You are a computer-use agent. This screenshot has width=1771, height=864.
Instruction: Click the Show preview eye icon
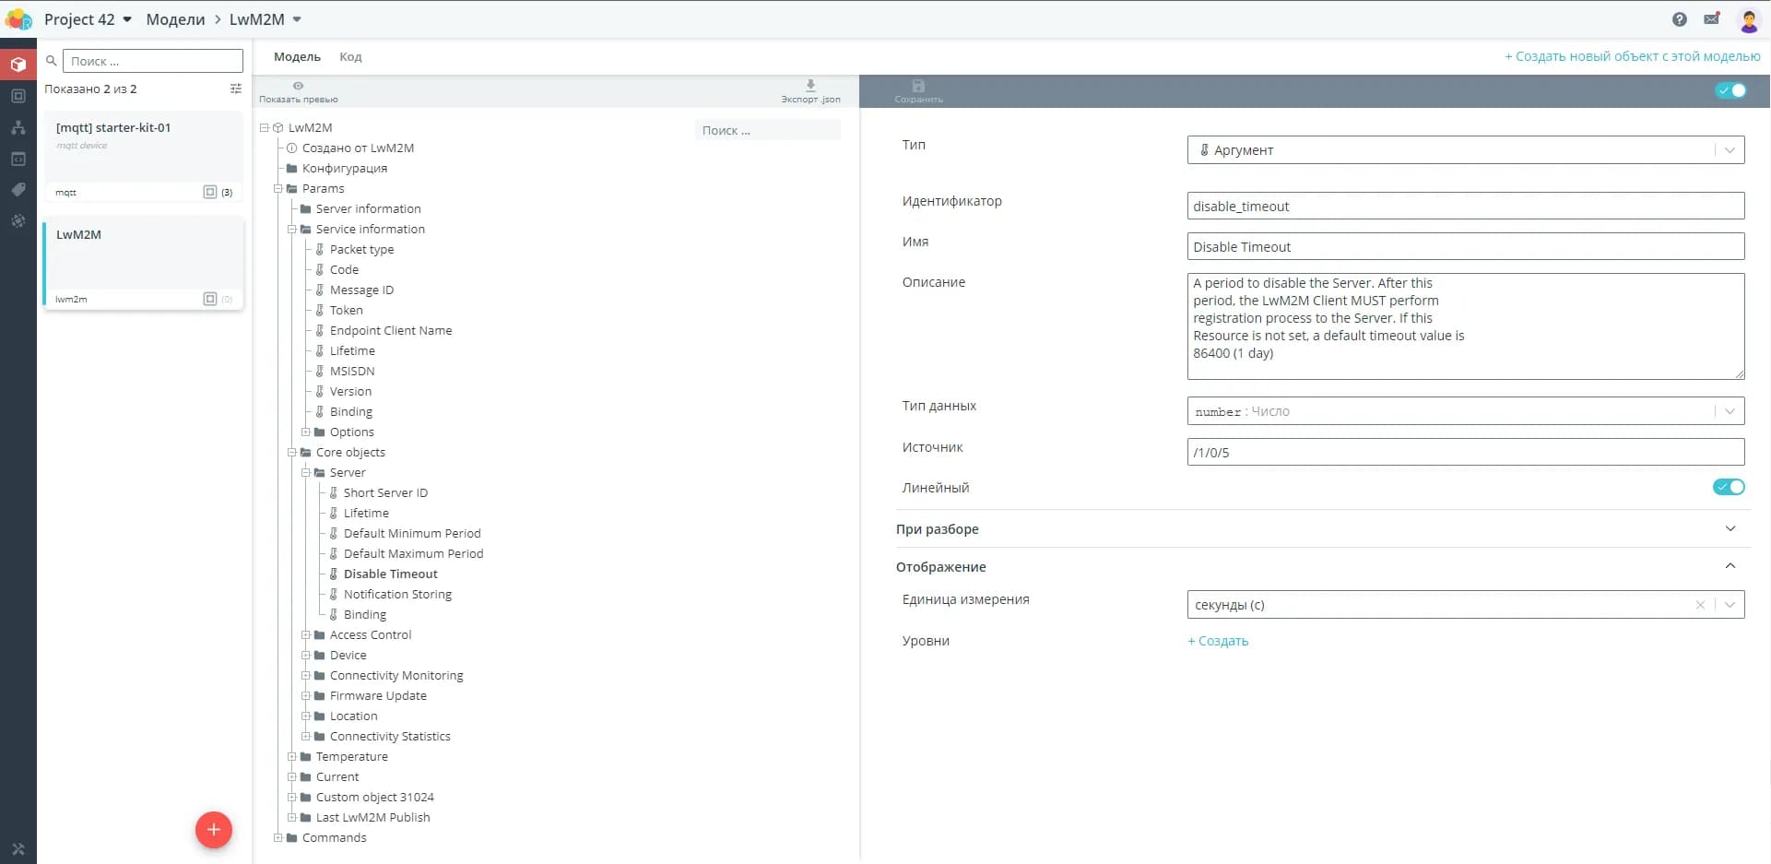298,86
